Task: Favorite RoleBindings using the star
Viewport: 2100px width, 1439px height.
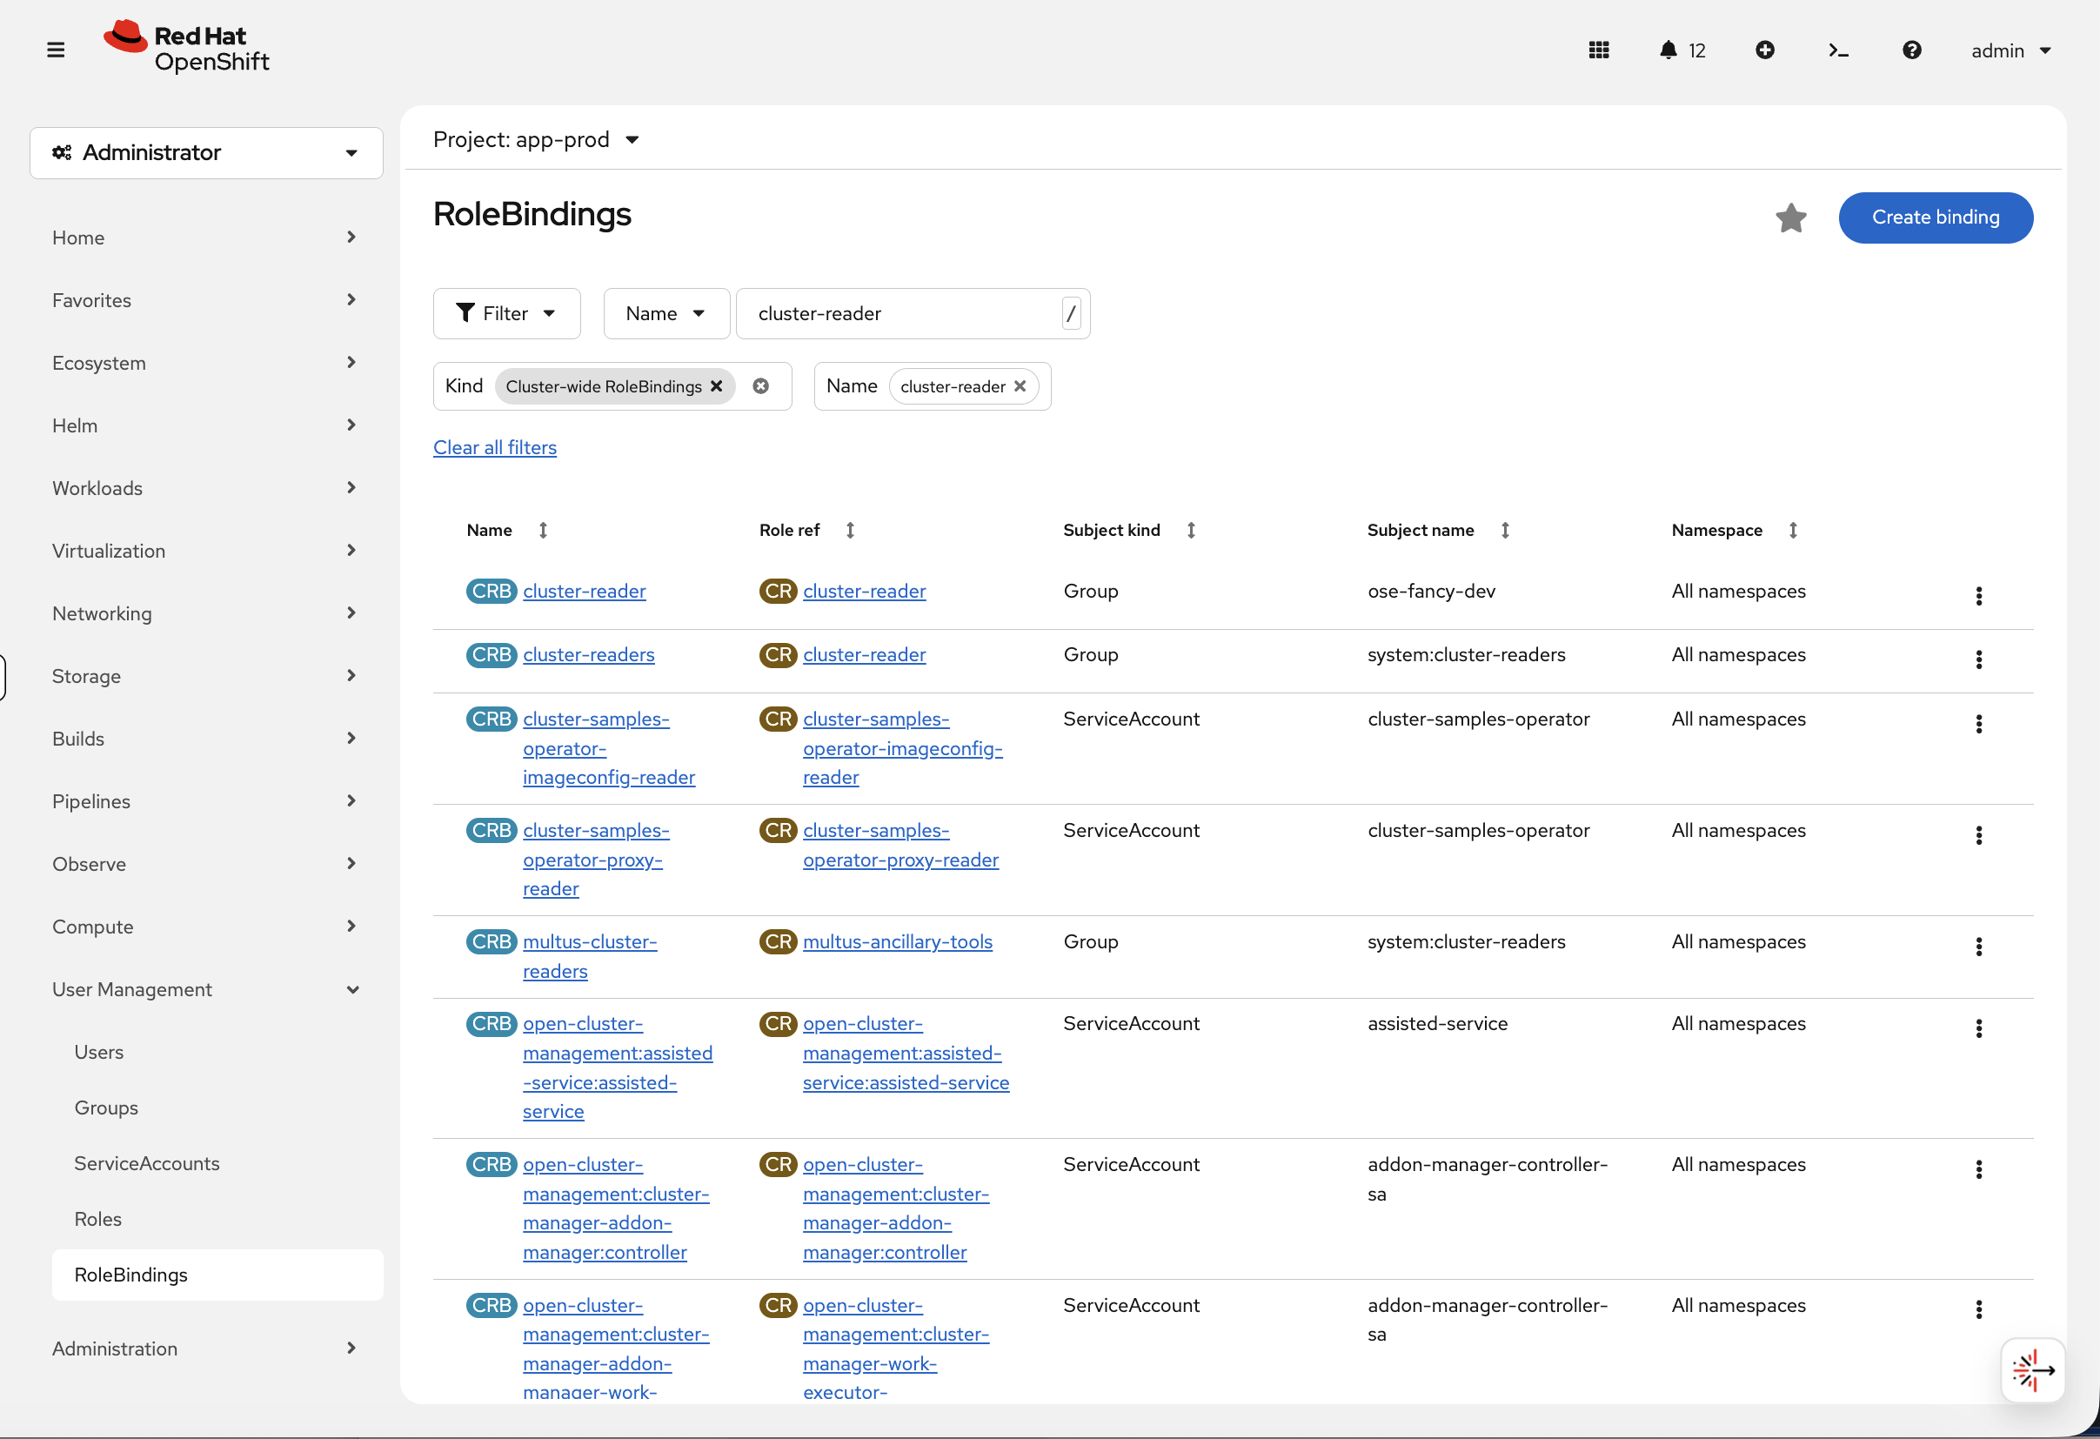Action: [x=1790, y=218]
